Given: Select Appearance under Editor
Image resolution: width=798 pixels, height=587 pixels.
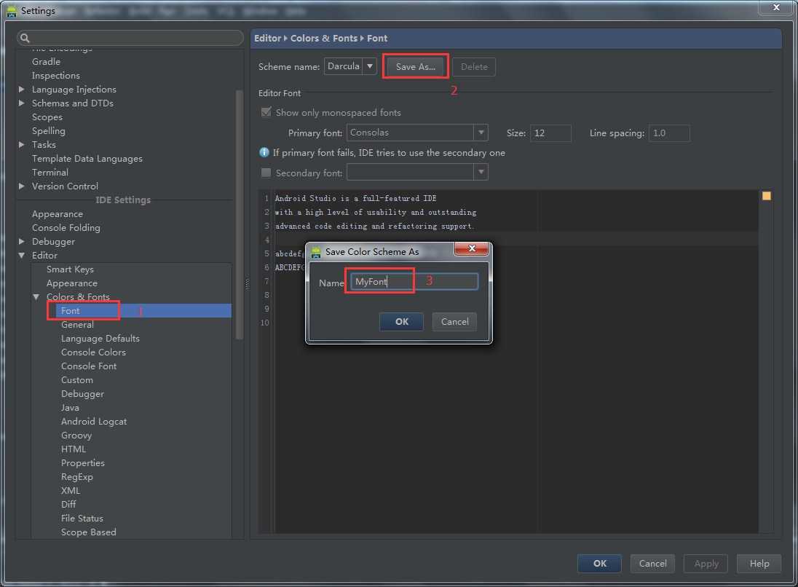Looking at the screenshot, I should [72, 283].
